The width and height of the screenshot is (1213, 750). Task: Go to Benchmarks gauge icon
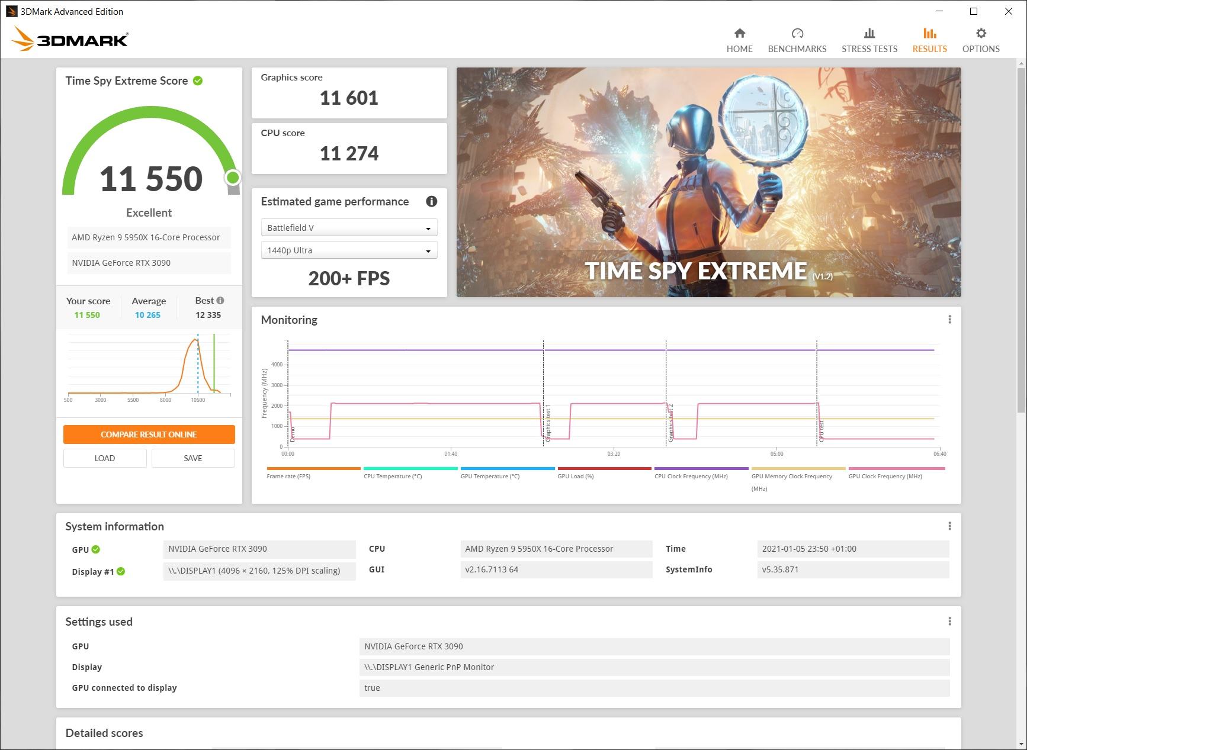click(797, 34)
